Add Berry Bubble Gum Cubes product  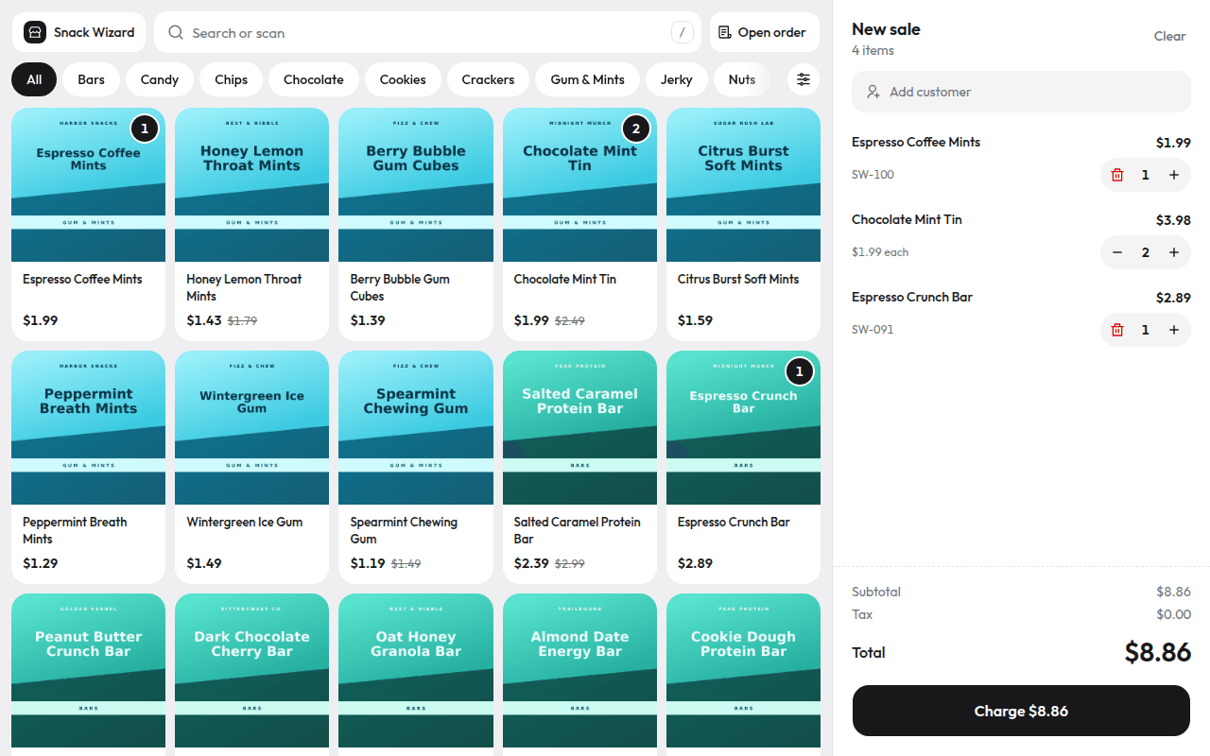[416, 224]
